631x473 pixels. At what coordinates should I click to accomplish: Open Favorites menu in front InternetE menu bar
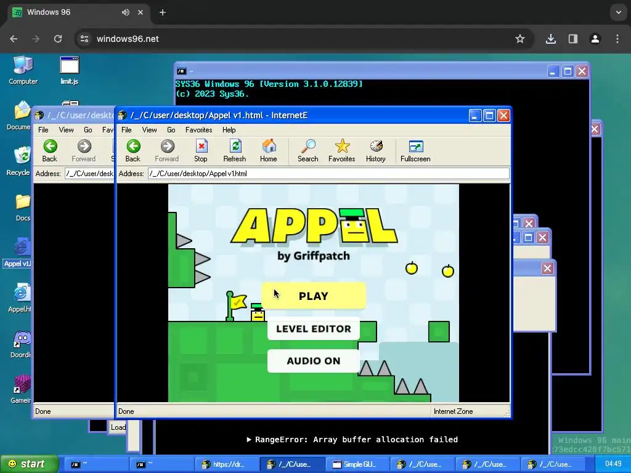point(199,130)
